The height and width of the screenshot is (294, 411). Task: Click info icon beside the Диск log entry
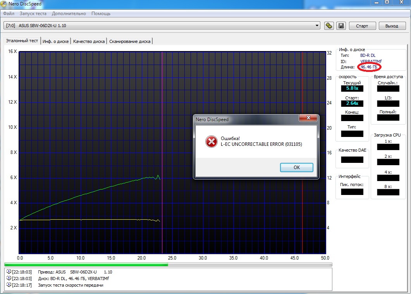[9, 279]
